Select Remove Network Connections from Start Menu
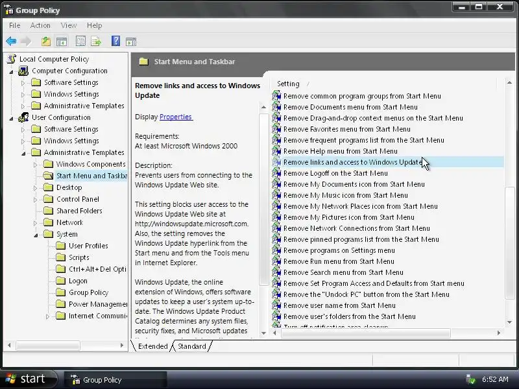Image resolution: width=519 pixels, height=389 pixels. click(x=356, y=228)
